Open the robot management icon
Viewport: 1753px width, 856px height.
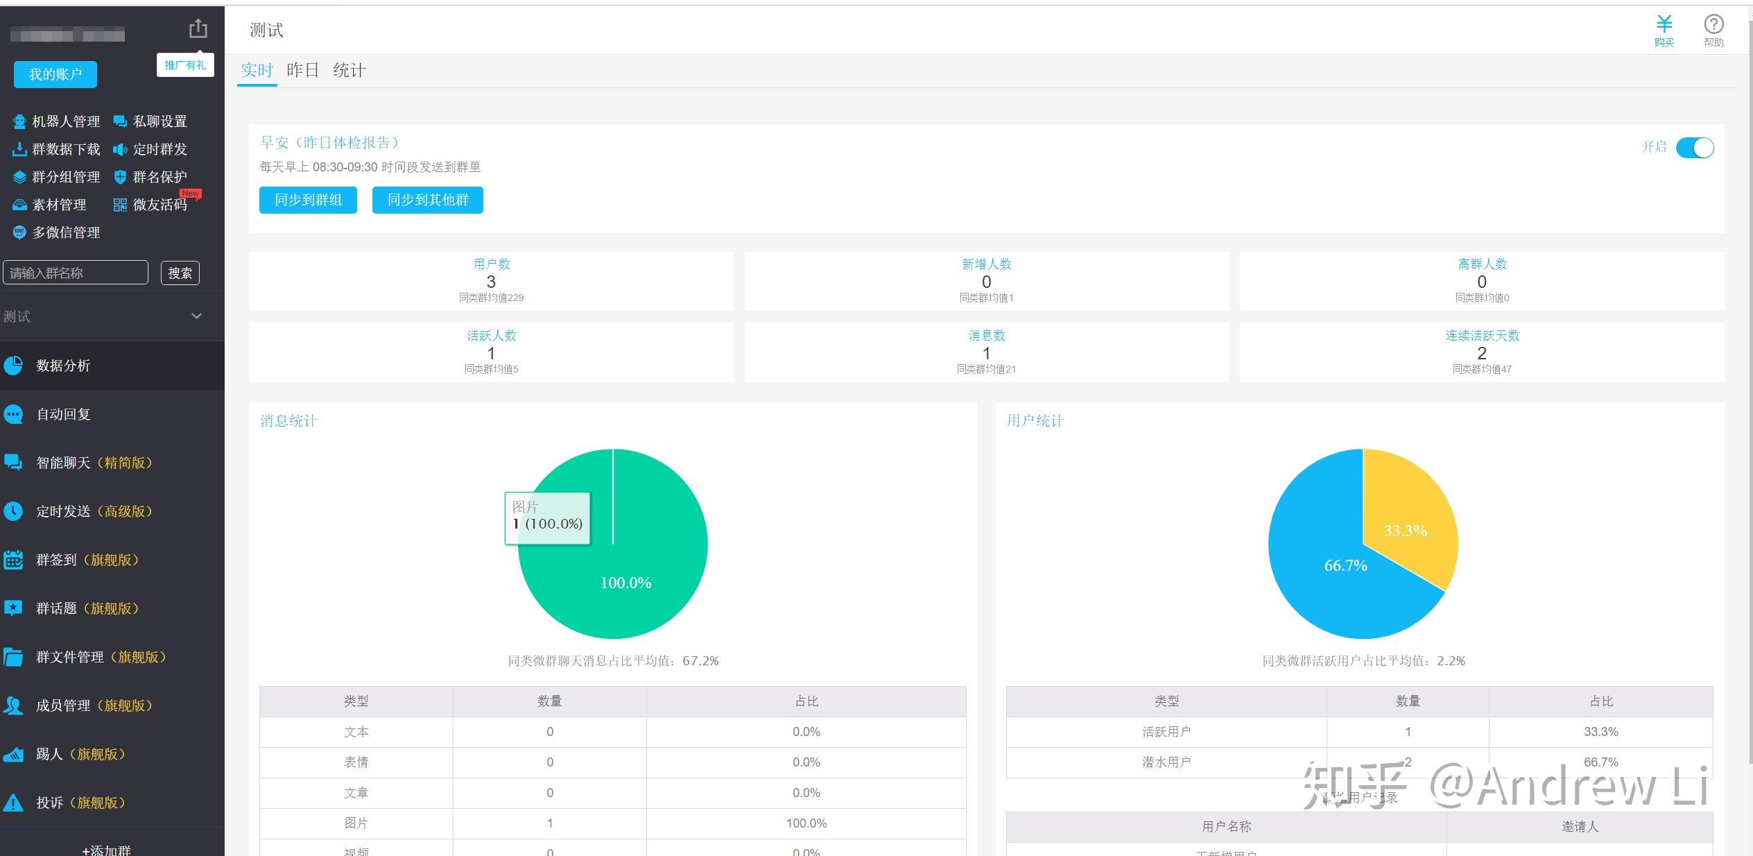pos(19,121)
